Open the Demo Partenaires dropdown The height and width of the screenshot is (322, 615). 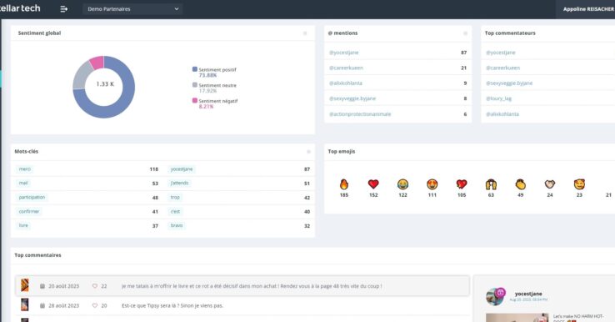click(x=132, y=8)
